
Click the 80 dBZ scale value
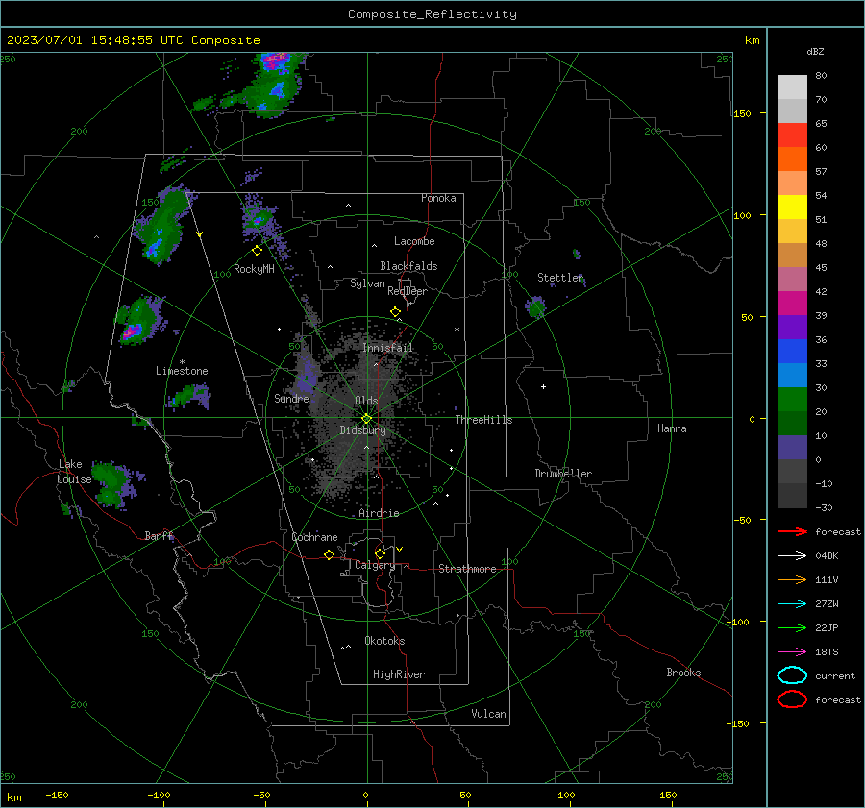(821, 76)
